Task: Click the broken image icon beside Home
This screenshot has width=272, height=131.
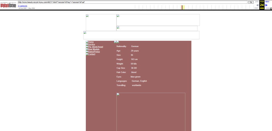Action: coord(87,42)
